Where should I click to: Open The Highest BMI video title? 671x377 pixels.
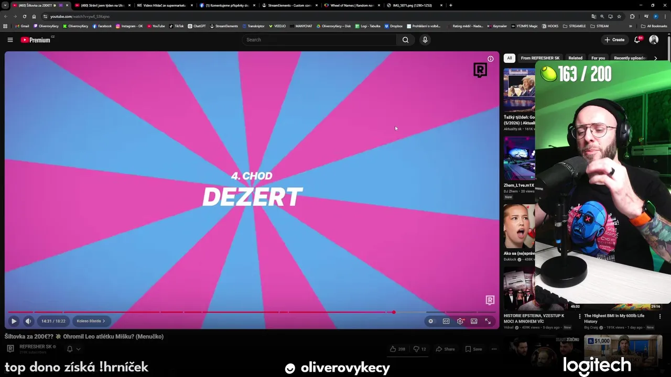614,318
